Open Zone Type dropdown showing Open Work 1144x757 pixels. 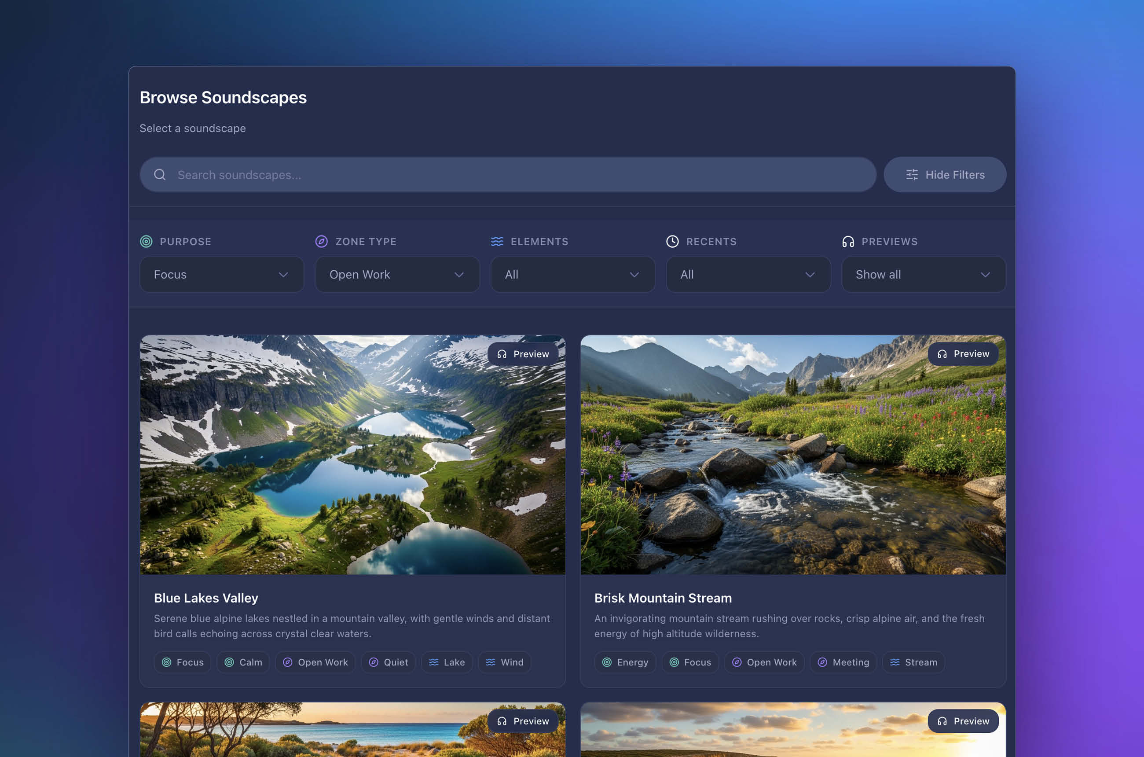click(397, 275)
